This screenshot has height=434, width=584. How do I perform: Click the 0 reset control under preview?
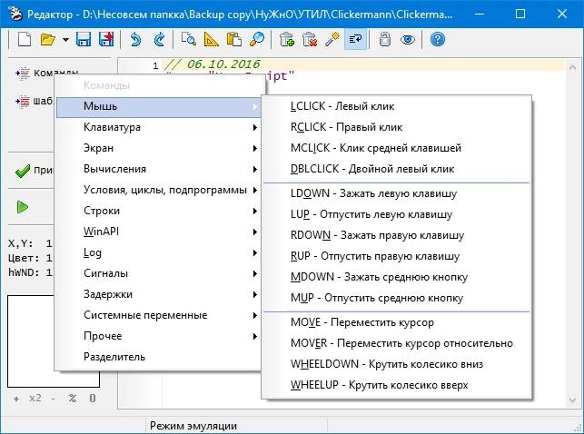point(93,399)
